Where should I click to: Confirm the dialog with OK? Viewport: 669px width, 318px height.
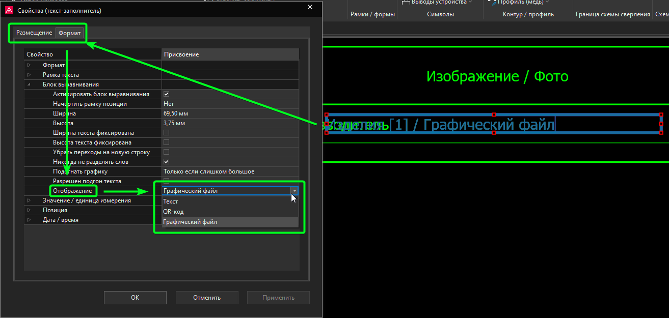135,298
